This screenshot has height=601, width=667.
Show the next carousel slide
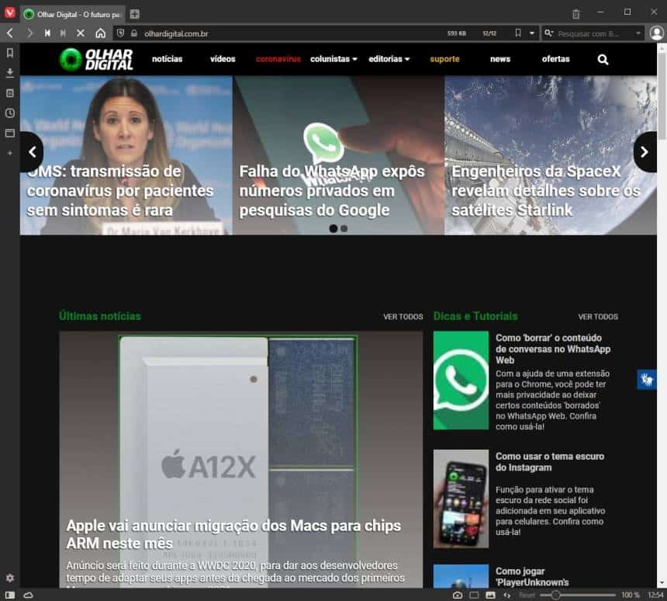645,151
